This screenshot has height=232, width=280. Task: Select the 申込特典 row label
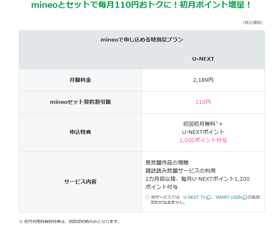(x=80, y=132)
